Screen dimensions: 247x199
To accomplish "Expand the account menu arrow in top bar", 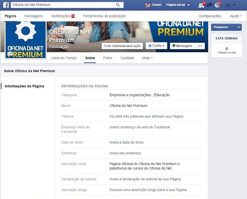I will tap(234, 5).
